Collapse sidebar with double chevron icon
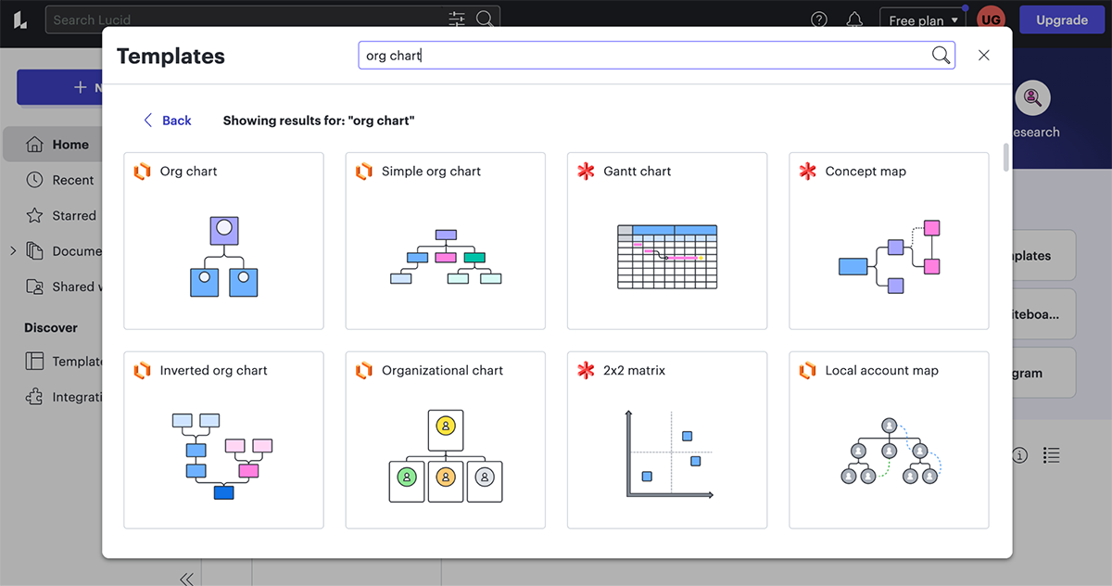The height and width of the screenshot is (586, 1112). pyautogui.click(x=186, y=579)
